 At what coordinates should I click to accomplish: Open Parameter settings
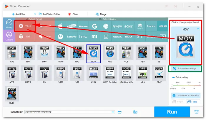[x=185, y=69]
